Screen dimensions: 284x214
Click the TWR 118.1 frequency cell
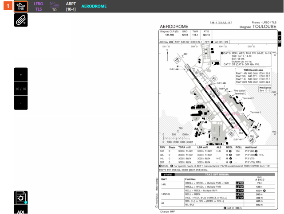(195, 35)
